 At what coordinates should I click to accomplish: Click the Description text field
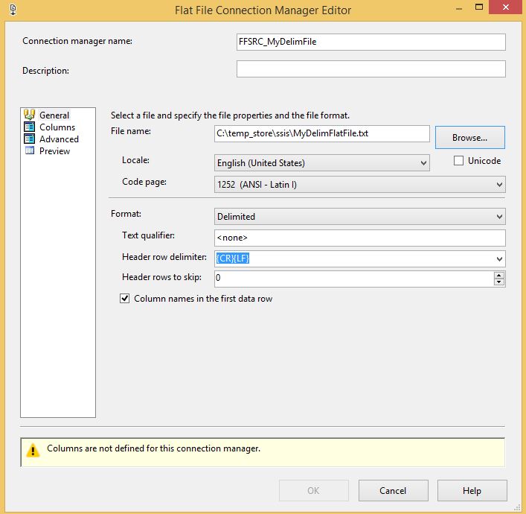click(x=371, y=69)
